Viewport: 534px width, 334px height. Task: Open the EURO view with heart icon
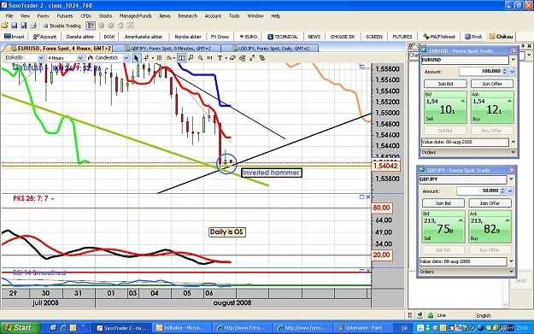249,37
